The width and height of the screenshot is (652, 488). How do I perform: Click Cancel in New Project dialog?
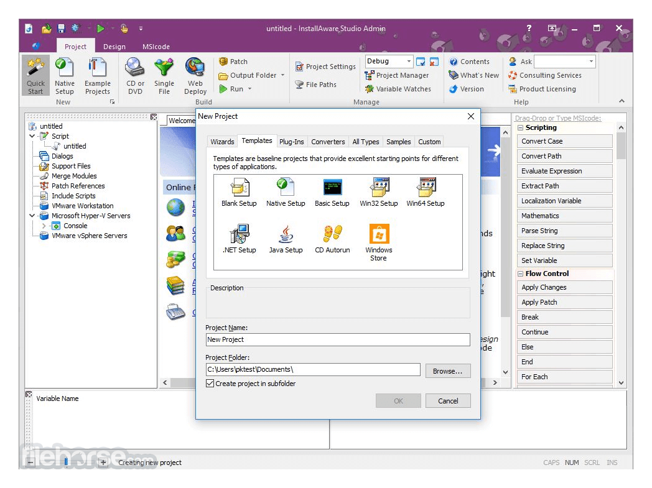tap(448, 401)
